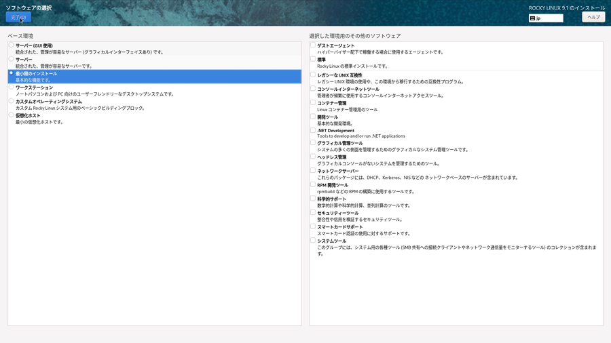
Task: Toggle レガシーな UNIX 互換性 checkbox
Action: point(313,75)
